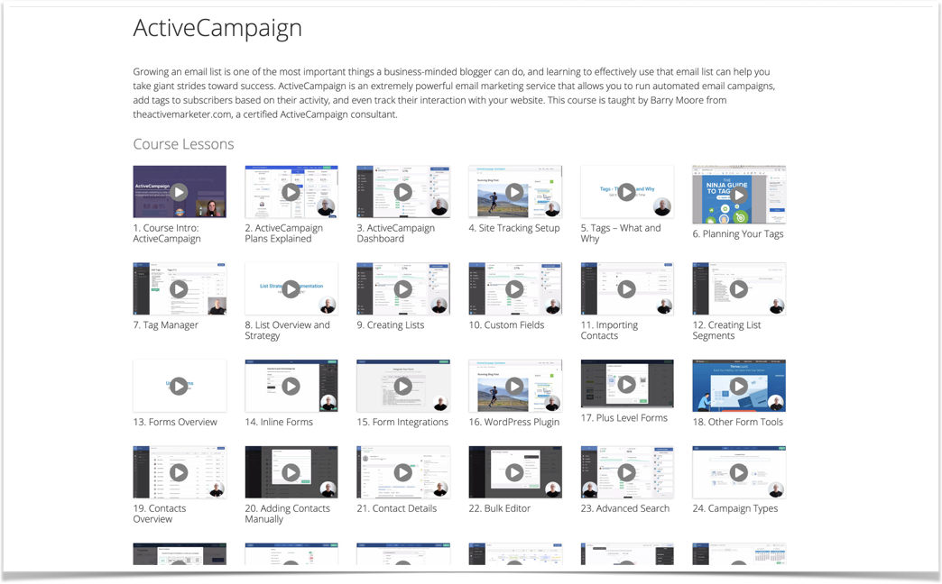Play the Tag Manager lesson video
942x584 pixels.
pos(179,289)
